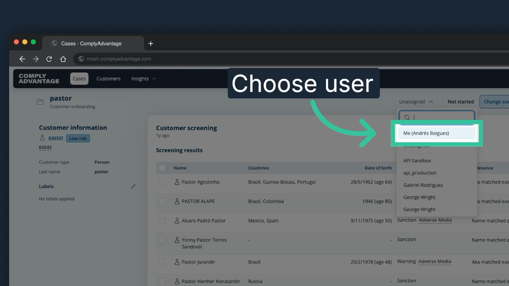Click the person icon for Pastor Herther Konstantin
This screenshot has height=286, width=509.
[x=177, y=281]
